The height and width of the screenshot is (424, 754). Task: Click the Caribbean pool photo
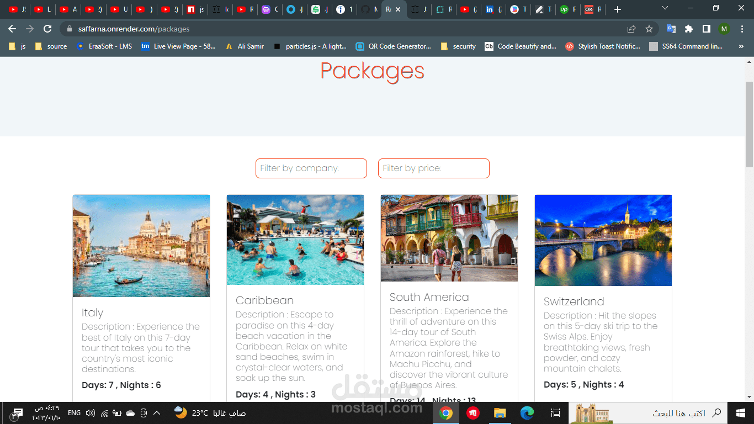coord(295,240)
